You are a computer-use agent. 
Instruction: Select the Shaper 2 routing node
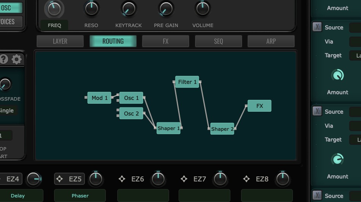[222, 129]
